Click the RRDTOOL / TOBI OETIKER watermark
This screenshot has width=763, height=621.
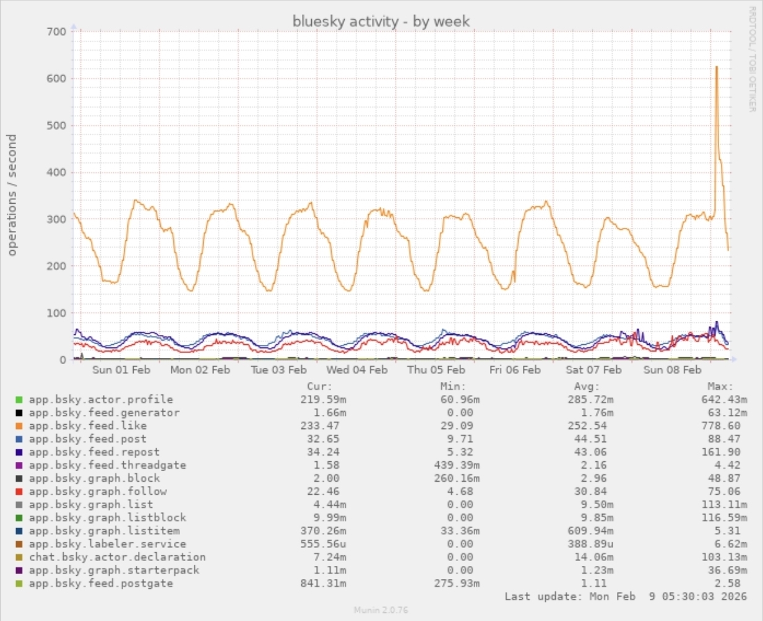(x=752, y=59)
